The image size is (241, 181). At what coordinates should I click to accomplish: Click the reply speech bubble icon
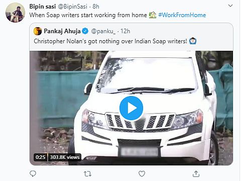(33, 174)
